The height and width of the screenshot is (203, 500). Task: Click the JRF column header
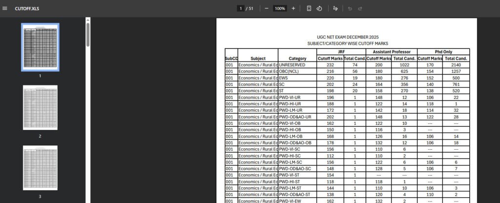(x=341, y=52)
